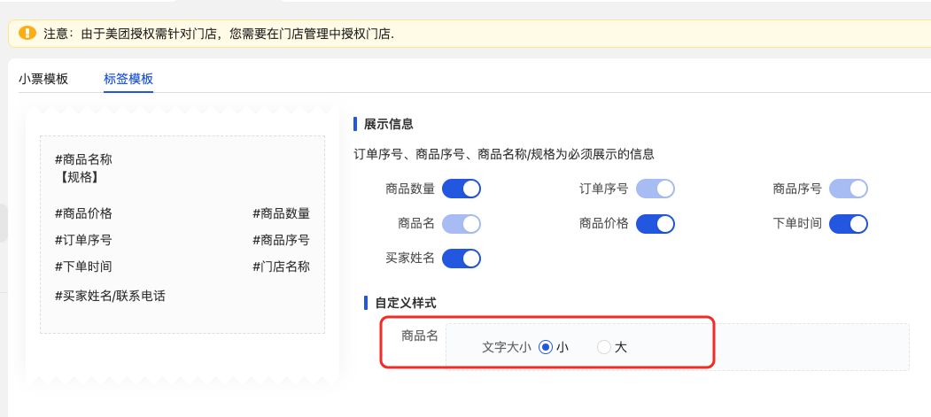Image resolution: width=931 pixels, height=417 pixels.
Task: Toggle the 商品名 display switch
Action: click(x=461, y=223)
